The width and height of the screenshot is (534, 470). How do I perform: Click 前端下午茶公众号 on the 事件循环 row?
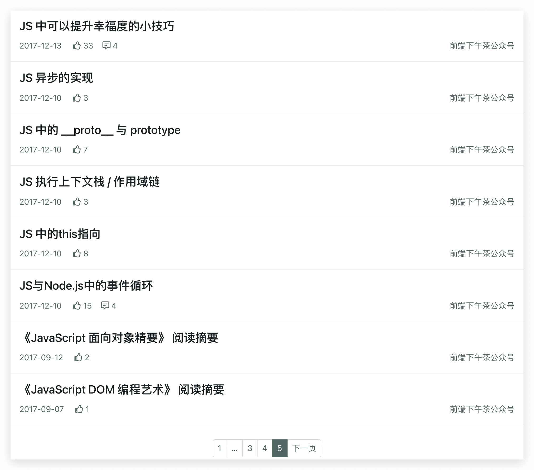pyautogui.click(x=482, y=306)
